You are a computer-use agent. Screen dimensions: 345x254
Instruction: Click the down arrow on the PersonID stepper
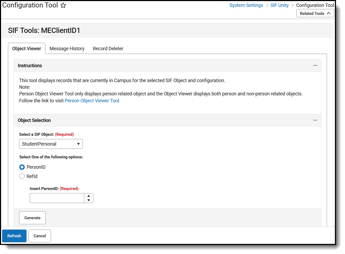point(88,200)
